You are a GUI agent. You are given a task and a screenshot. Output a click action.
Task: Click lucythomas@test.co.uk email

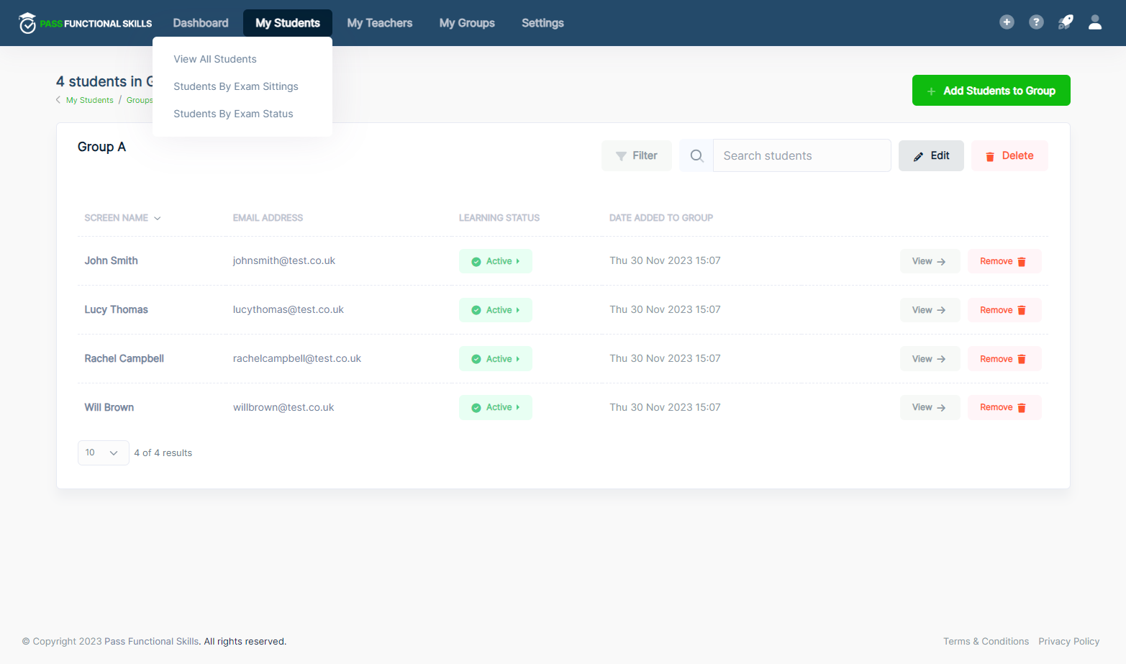tap(288, 309)
